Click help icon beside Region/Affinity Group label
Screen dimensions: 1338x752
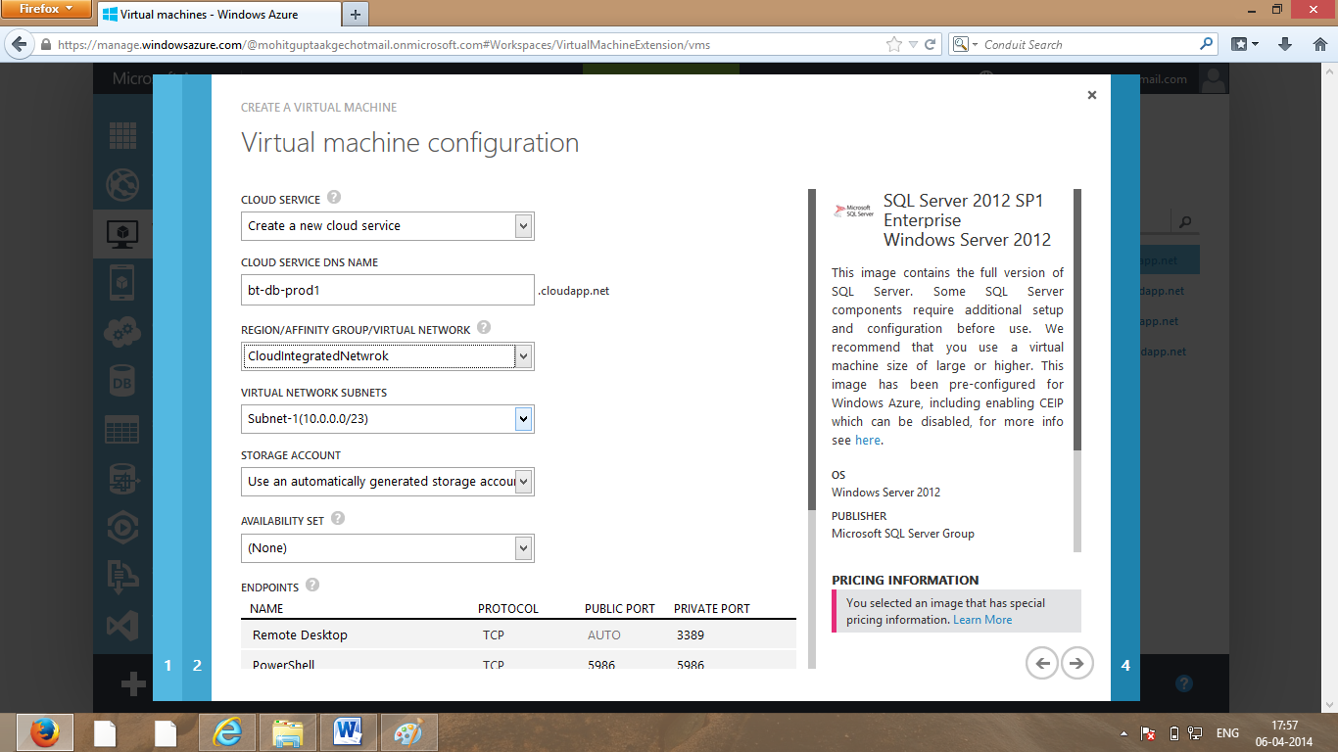tap(484, 328)
